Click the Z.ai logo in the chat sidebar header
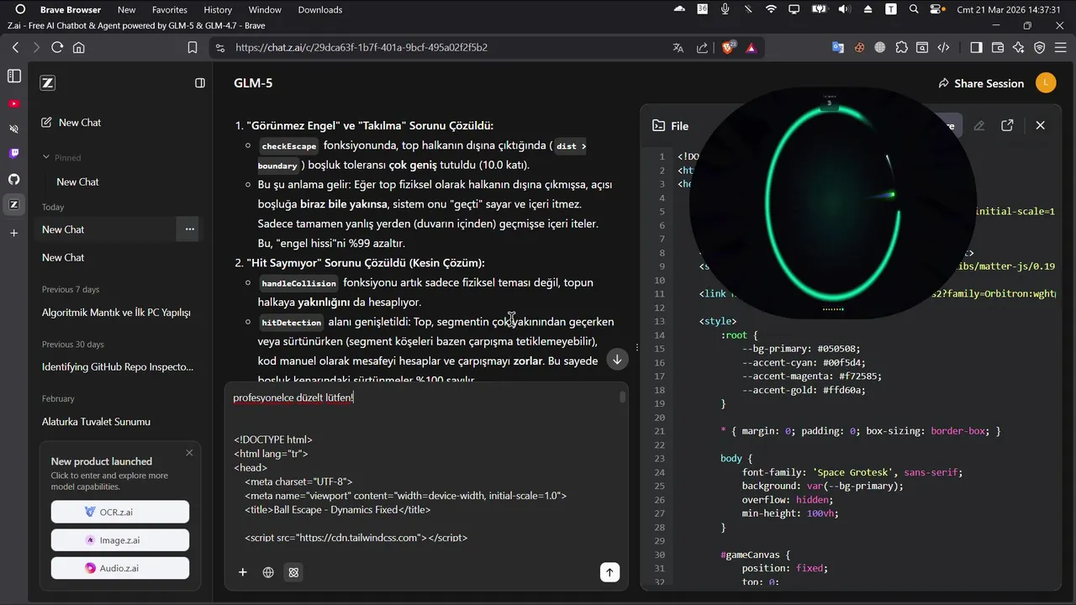Screen dimensions: 1076x605 (48, 83)
